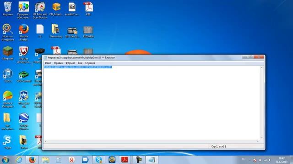Select the evasi0n7 archive icon
293x164 pixels.
[x=72, y=9]
